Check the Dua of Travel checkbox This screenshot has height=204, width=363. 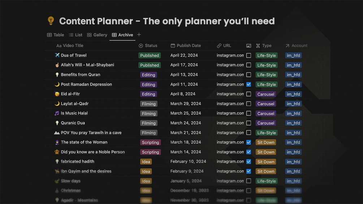249,56
